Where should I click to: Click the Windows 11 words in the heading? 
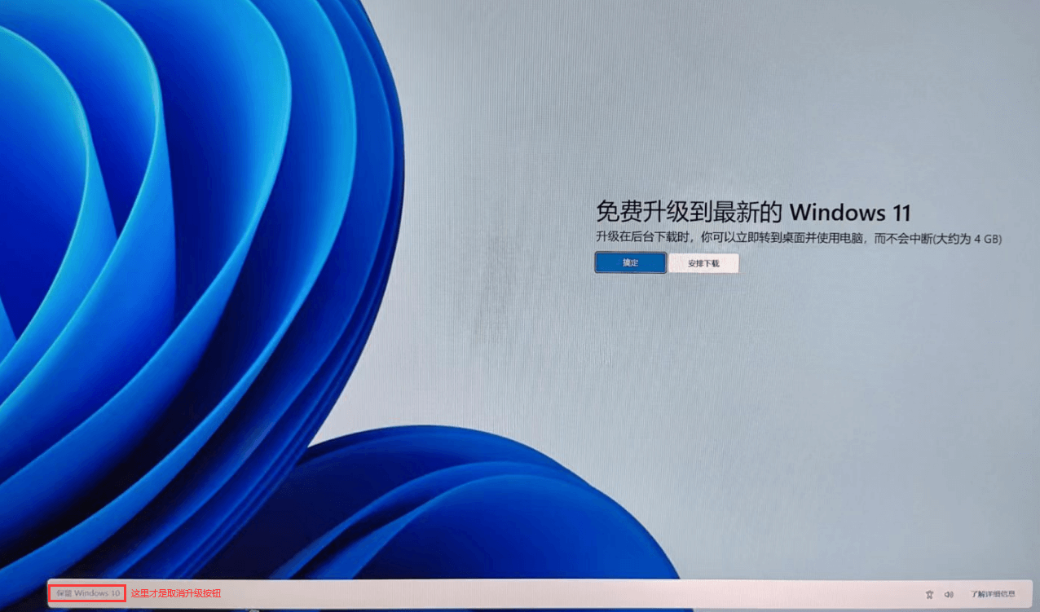tap(849, 212)
